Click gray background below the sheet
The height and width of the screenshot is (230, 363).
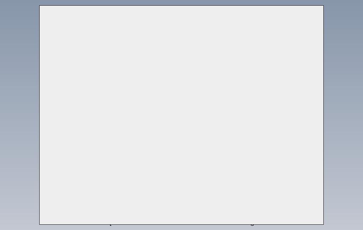[181, 228]
